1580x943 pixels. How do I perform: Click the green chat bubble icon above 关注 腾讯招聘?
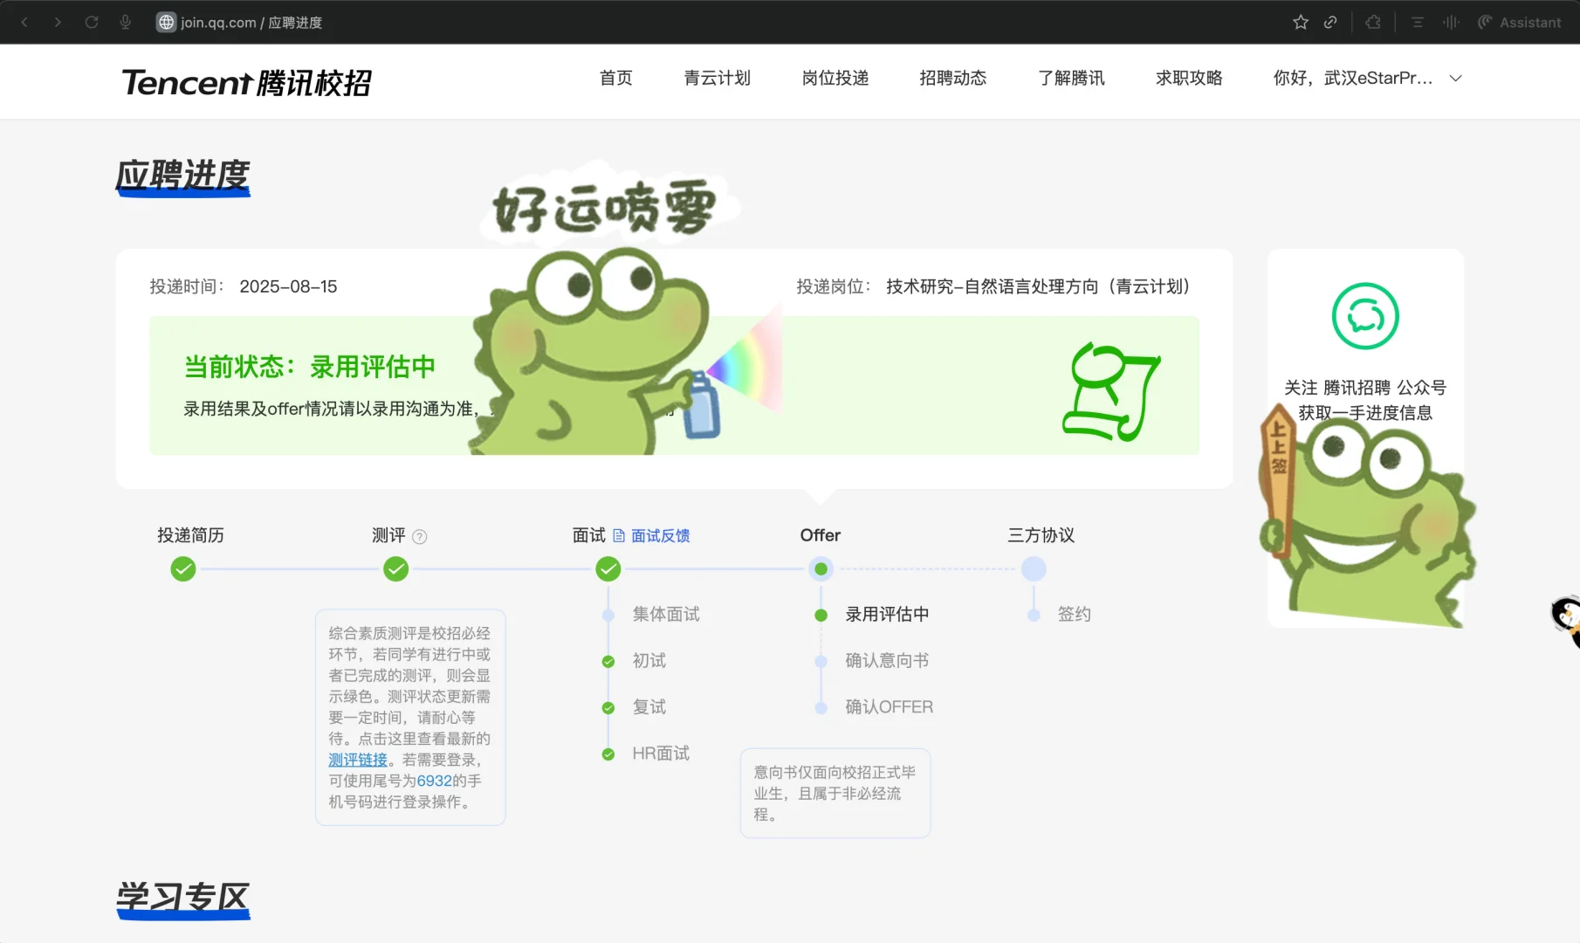1365,316
